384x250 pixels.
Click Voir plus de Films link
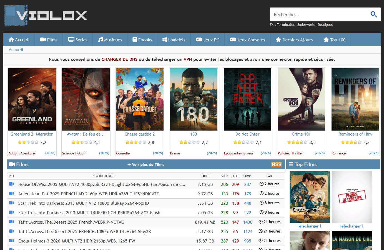[146, 164]
